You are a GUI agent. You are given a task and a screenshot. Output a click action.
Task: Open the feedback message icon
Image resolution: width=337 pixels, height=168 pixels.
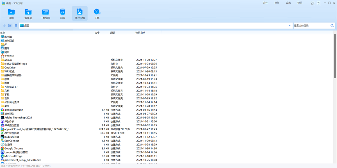[x=318, y=3]
